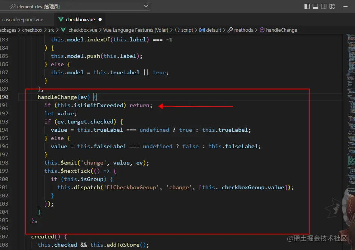Viewport: 355px width, 250px height.
Task: Click the cube icon beside handleChange breadcrumb
Action: [x=262, y=30]
